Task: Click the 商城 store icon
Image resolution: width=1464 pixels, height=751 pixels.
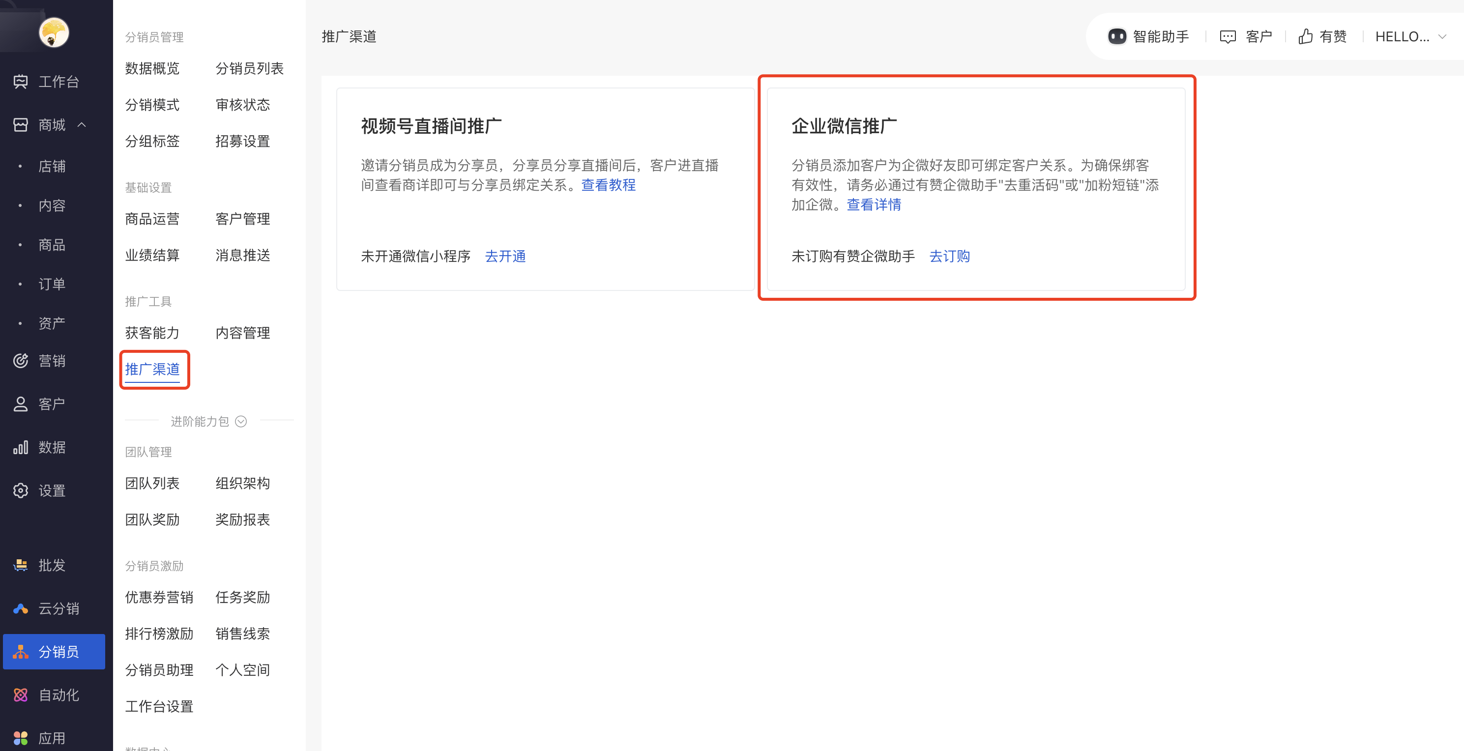Action: click(x=21, y=125)
